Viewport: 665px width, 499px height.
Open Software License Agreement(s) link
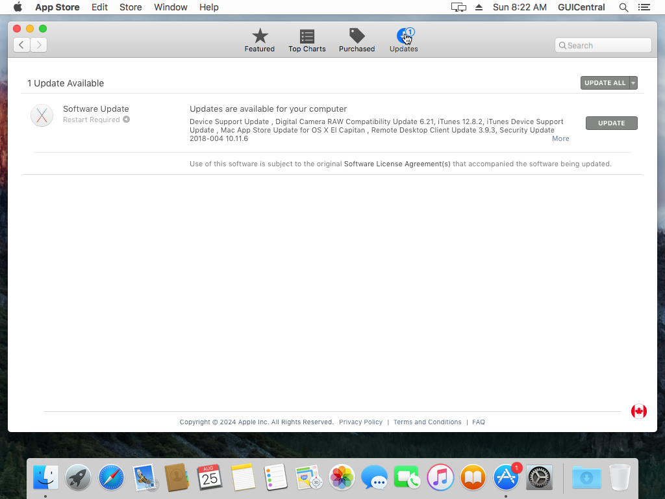point(397,164)
